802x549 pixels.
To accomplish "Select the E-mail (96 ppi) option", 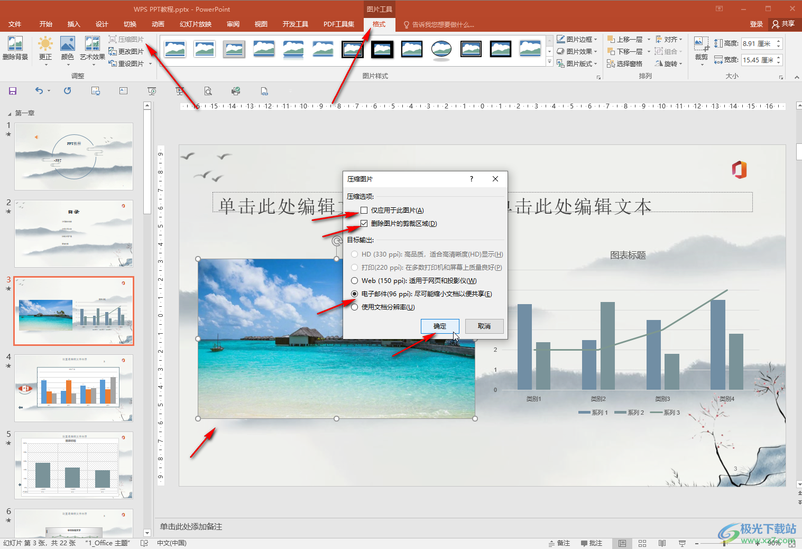I will (421, 294).
